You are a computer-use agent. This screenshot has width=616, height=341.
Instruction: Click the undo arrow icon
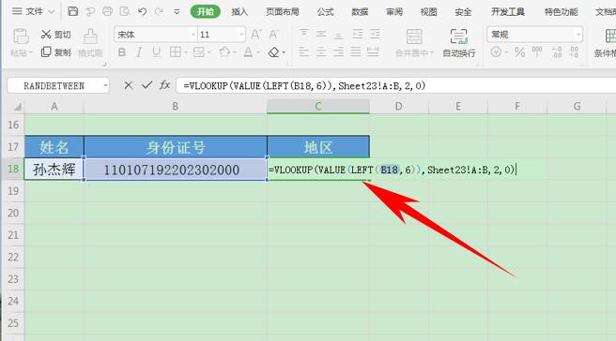142,12
